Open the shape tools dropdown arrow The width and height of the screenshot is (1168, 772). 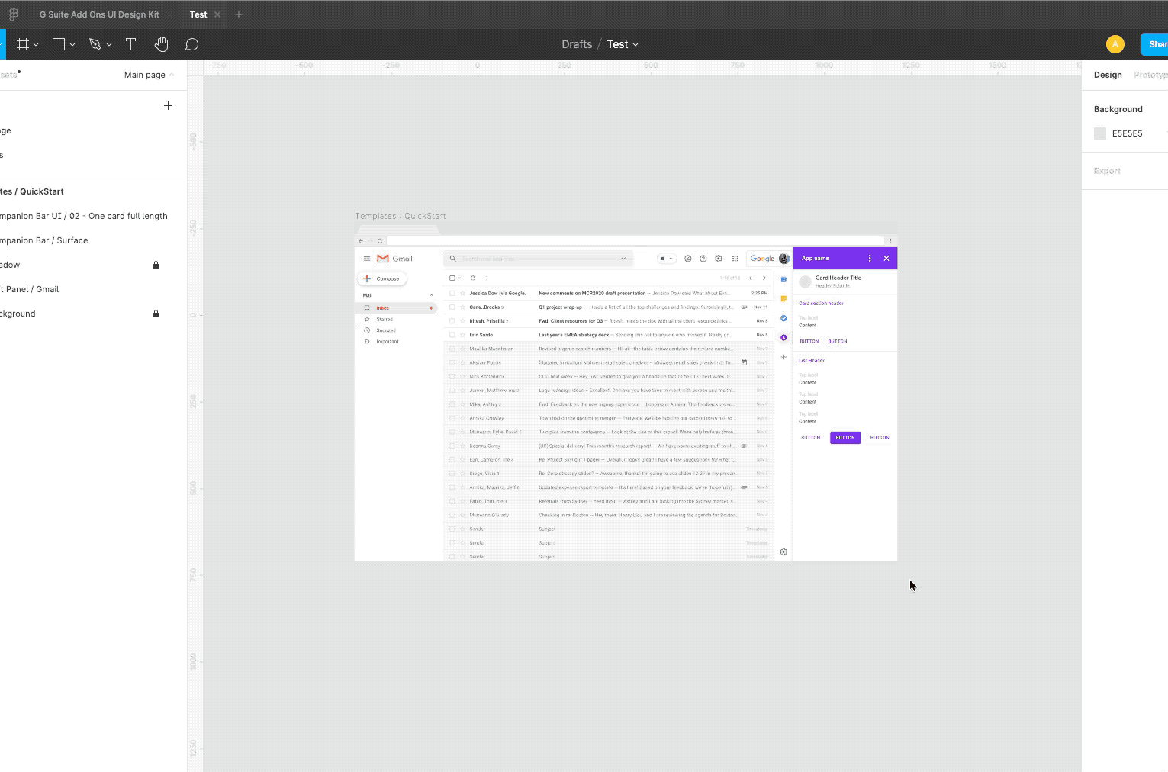72,45
